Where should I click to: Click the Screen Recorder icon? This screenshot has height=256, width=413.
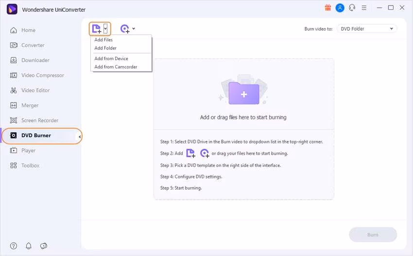(x=14, y=120)
